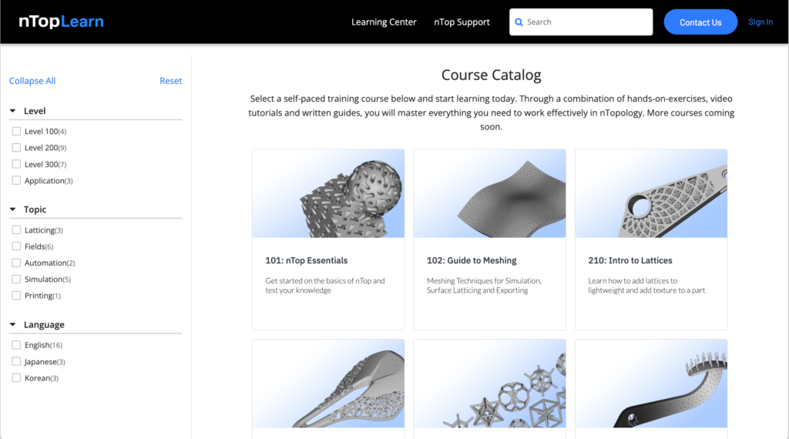Click the 101: nTop Essentials title
The width and height of the screenshot is (789, 439).
pos(307,260)
